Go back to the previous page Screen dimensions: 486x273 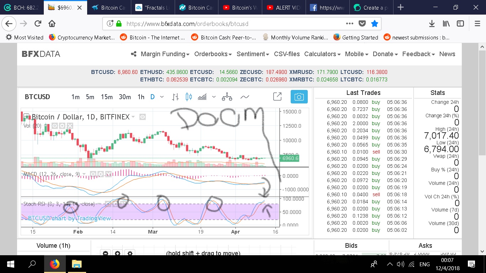click(9, 24)
